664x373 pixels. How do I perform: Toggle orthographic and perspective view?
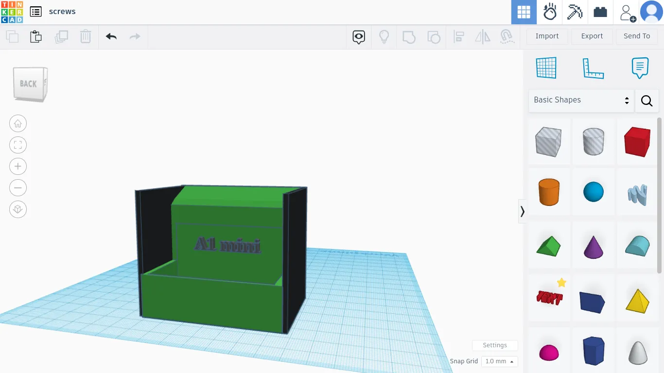coord(18,209)
